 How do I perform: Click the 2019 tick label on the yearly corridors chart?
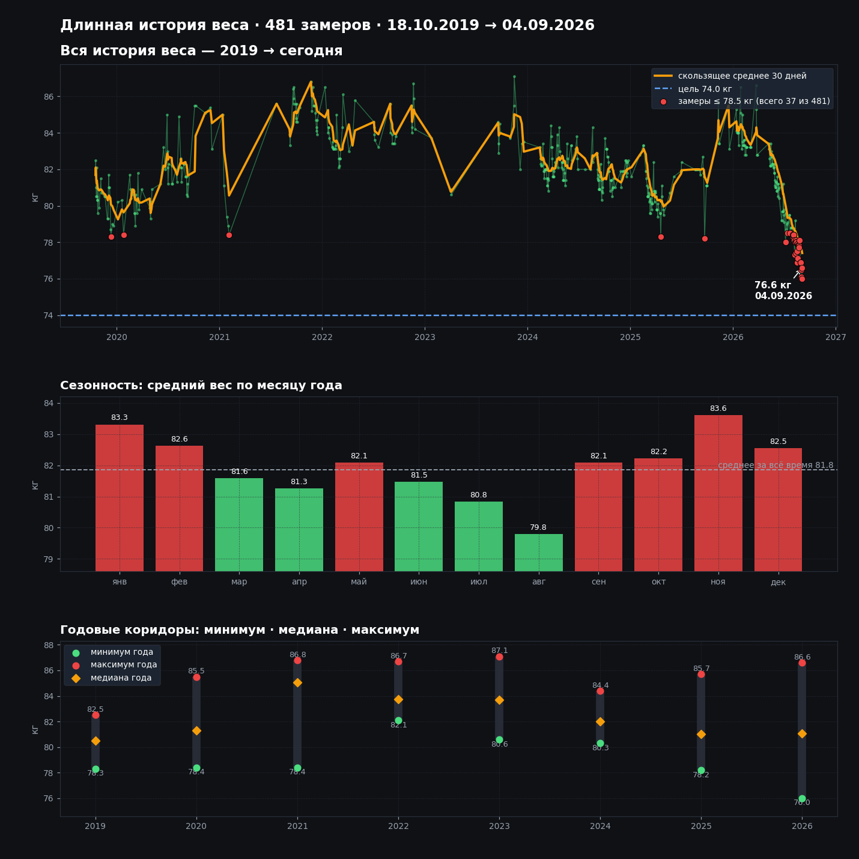pyautogui.click(x=96, y=826)
